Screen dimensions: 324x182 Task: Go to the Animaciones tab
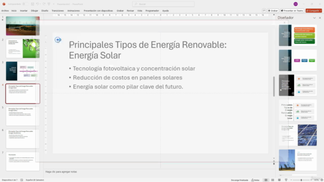[73, 11]
